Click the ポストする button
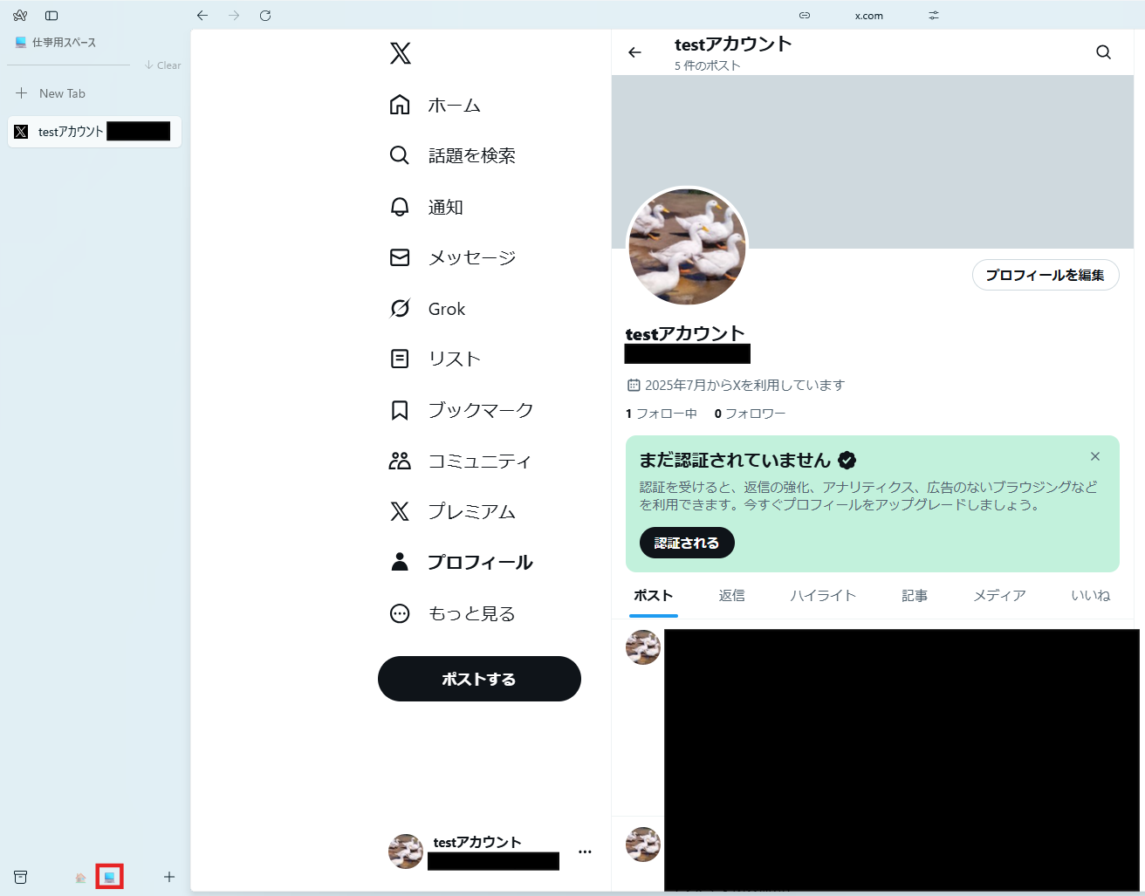Viewport: 1145px width, 896px height. 479,679
